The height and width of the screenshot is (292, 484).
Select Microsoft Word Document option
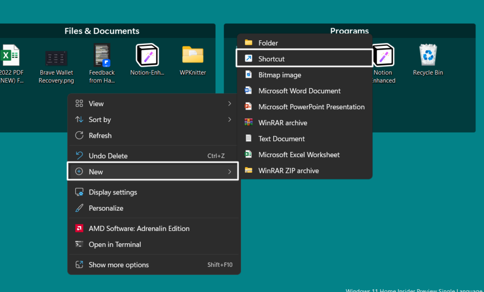pos(299,91)
